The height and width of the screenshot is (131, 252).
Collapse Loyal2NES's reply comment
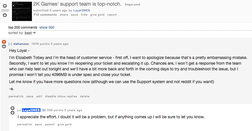pos(19,110)
